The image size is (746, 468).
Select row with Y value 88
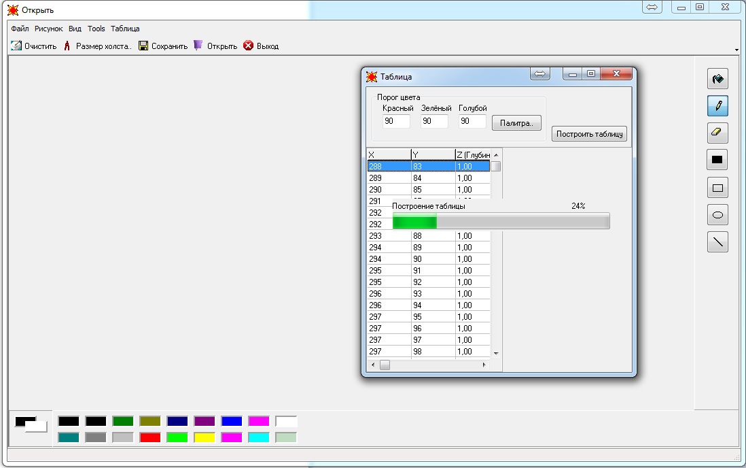[x=429, y=236]
